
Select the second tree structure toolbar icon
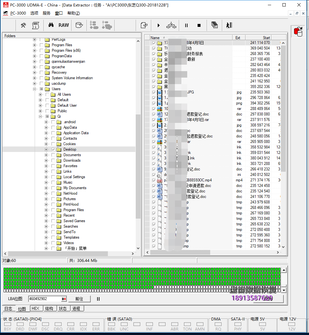pos(107,25)
